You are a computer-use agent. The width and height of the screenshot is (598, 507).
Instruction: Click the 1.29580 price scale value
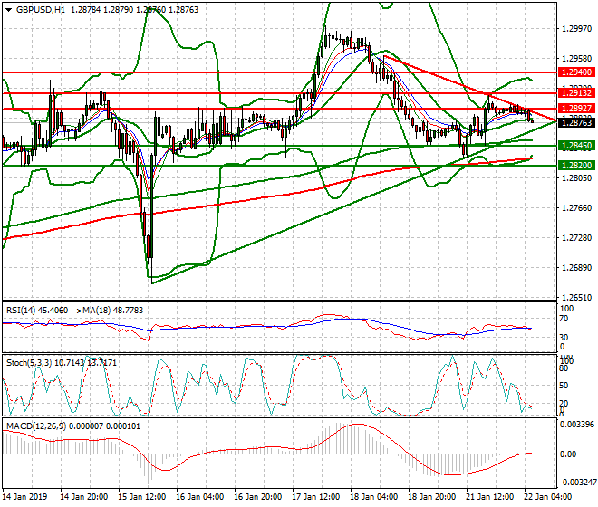click(577, 59)
